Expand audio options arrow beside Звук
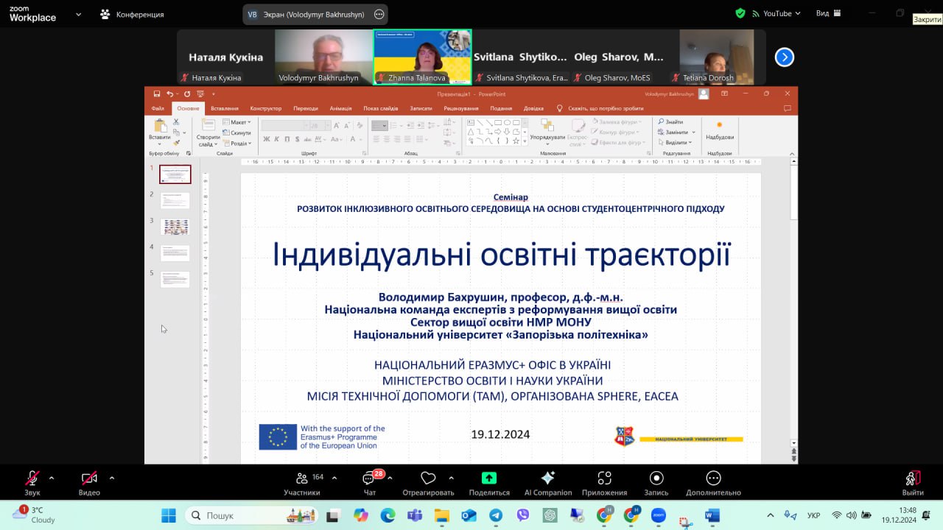Viewport: 943px width, 530px height. tap(52, 478)
